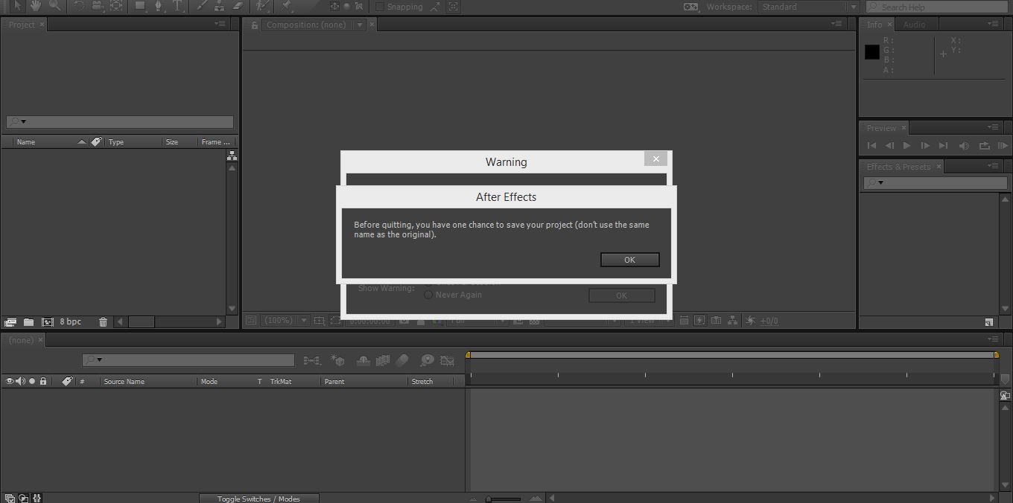Open the Composition Mini-Flowchart in timeline
Image resolution: width=1013 pixels, height=503 pixels.
(x=312, y=361)
